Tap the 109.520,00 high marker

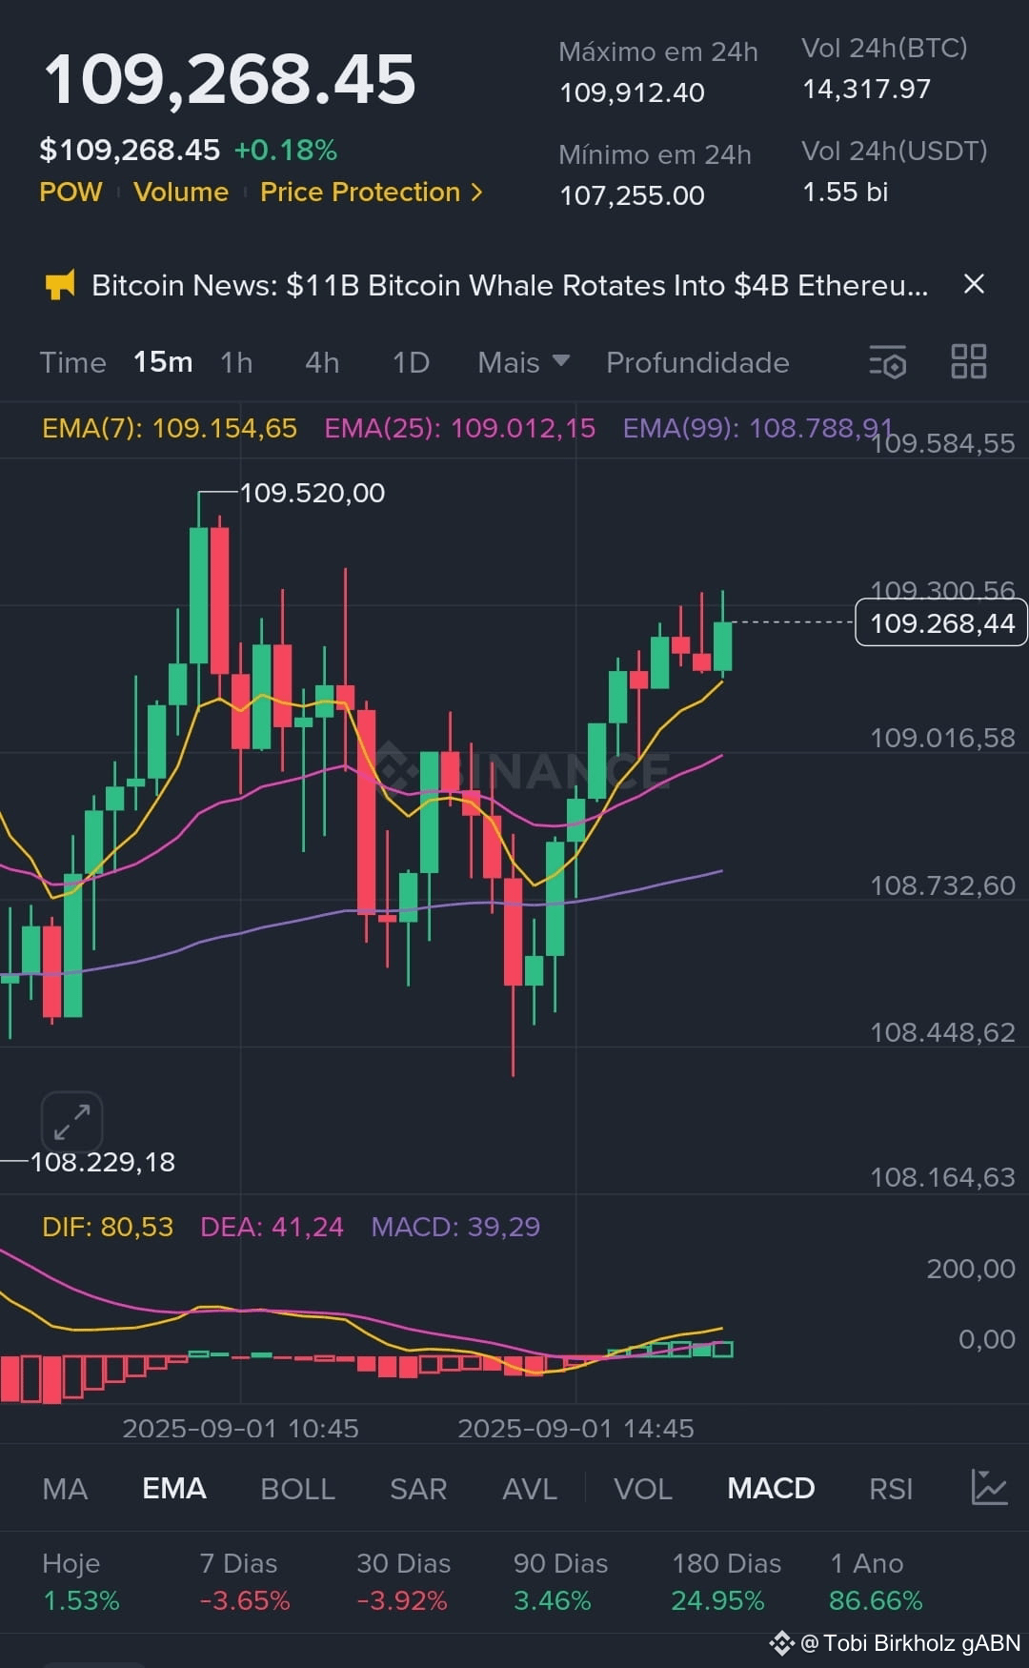[x=313, y=493]
